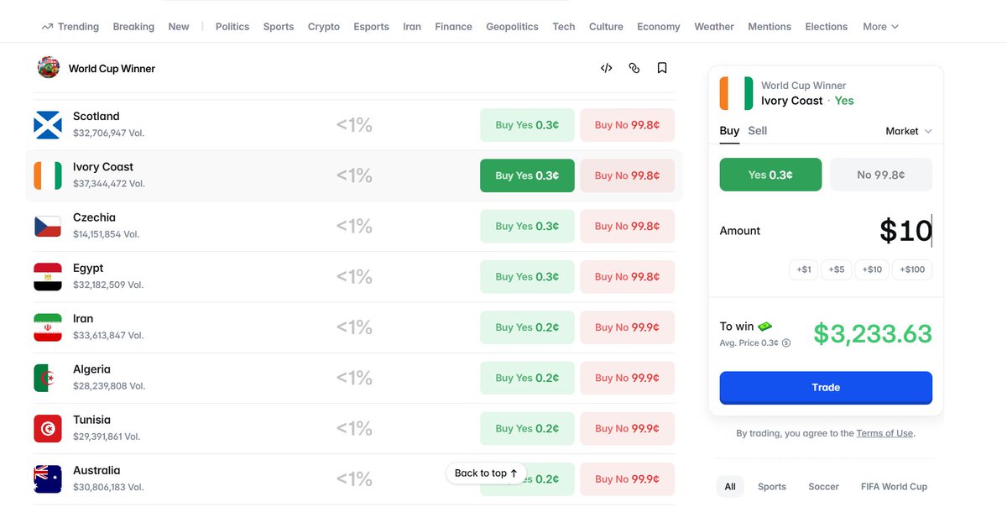This screenshot has width=1007, height=507.
Task: Open the Culture category
Action: [606, 27]
